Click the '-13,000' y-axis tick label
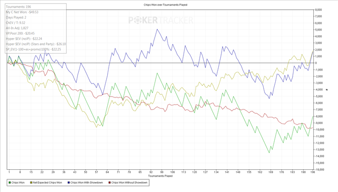The image size is (338, 192). 320,150
